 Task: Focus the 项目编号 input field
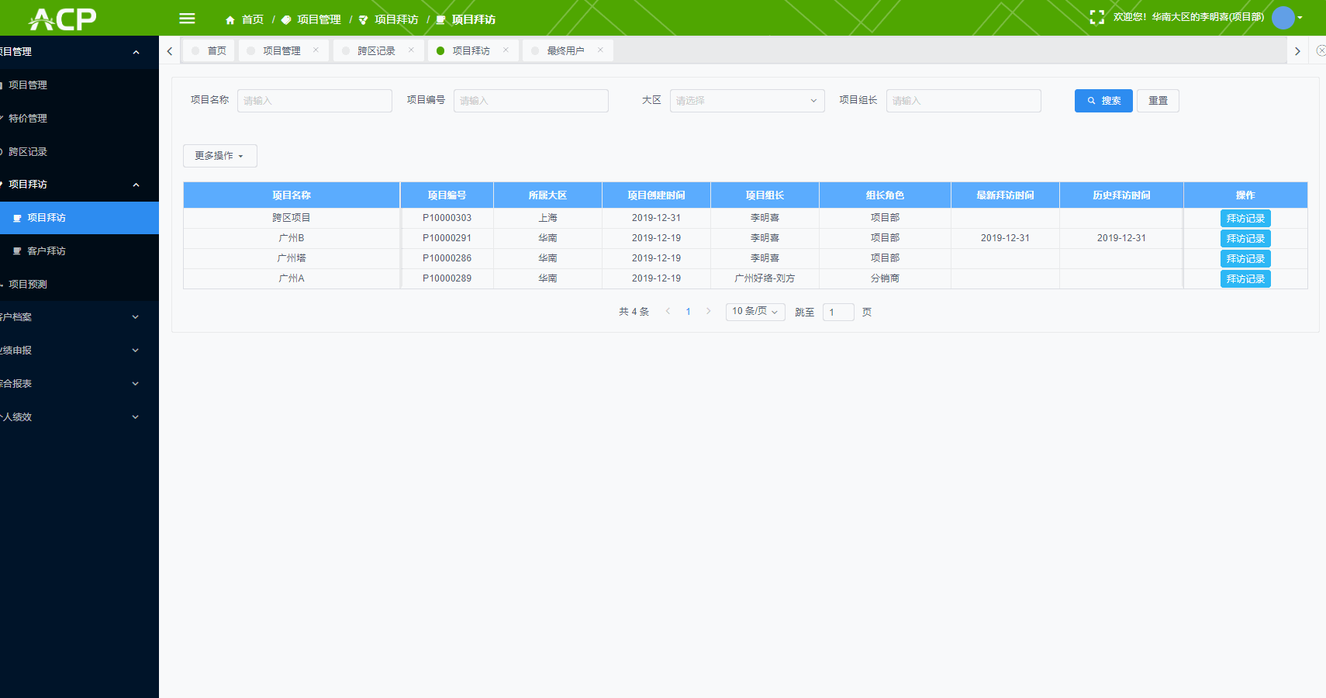tap(531, 101)
